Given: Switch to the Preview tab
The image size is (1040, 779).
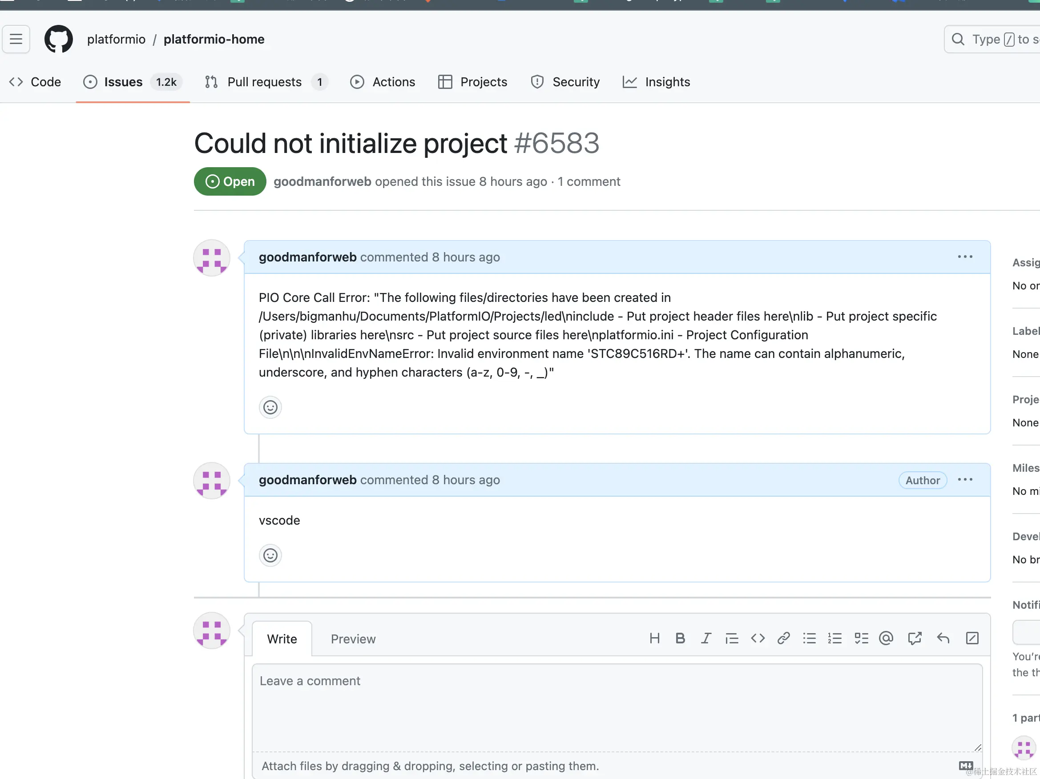Looking at the screenshot, I should tap(353, 639).
